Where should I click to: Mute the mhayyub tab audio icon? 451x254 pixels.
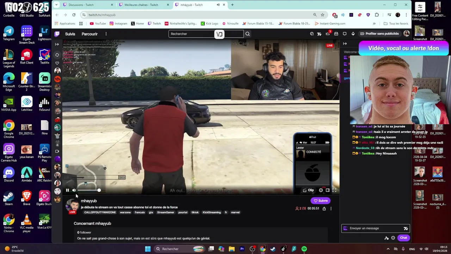point(218,5)
